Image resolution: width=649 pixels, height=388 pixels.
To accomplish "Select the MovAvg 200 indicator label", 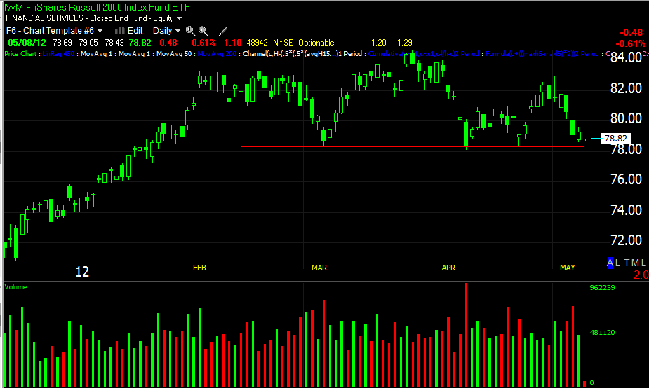I will click(217, 54).
